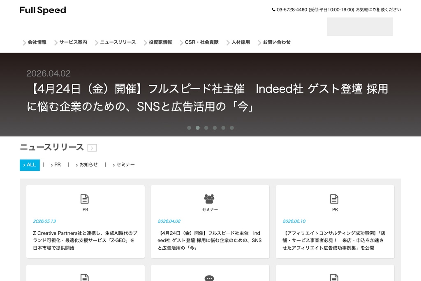Click the phone icon beside 03-5728-4460
The image size is (421, 281).
point(273,10)
